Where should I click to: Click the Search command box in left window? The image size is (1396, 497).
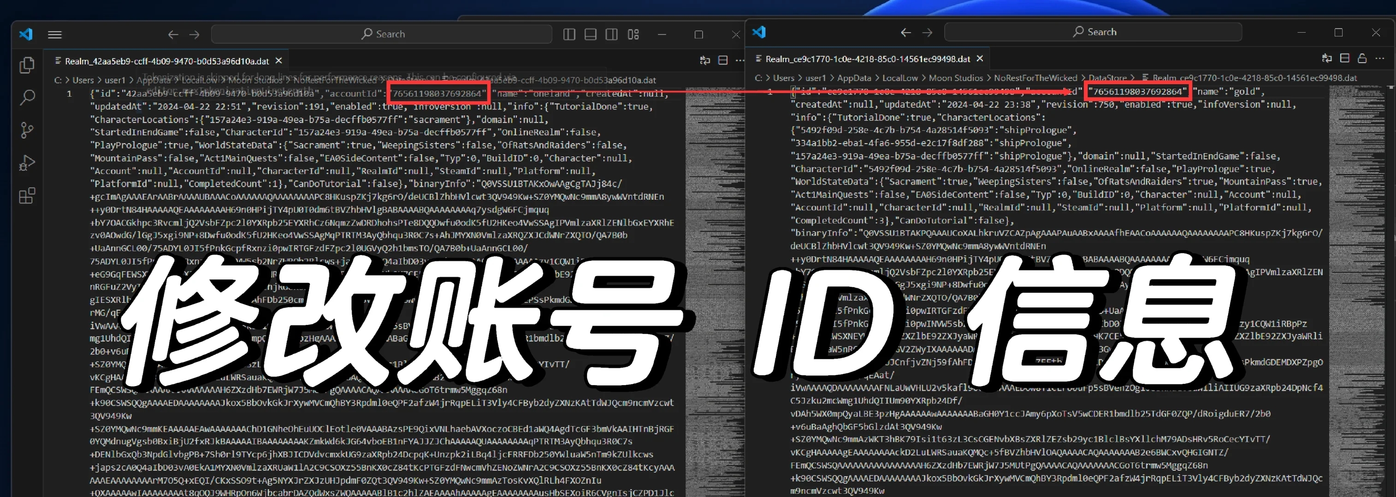coord(382,34)
